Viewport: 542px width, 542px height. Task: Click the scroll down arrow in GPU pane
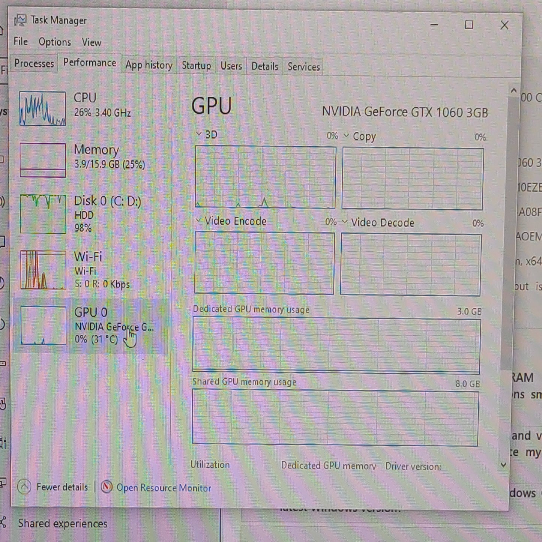[503, 465]
